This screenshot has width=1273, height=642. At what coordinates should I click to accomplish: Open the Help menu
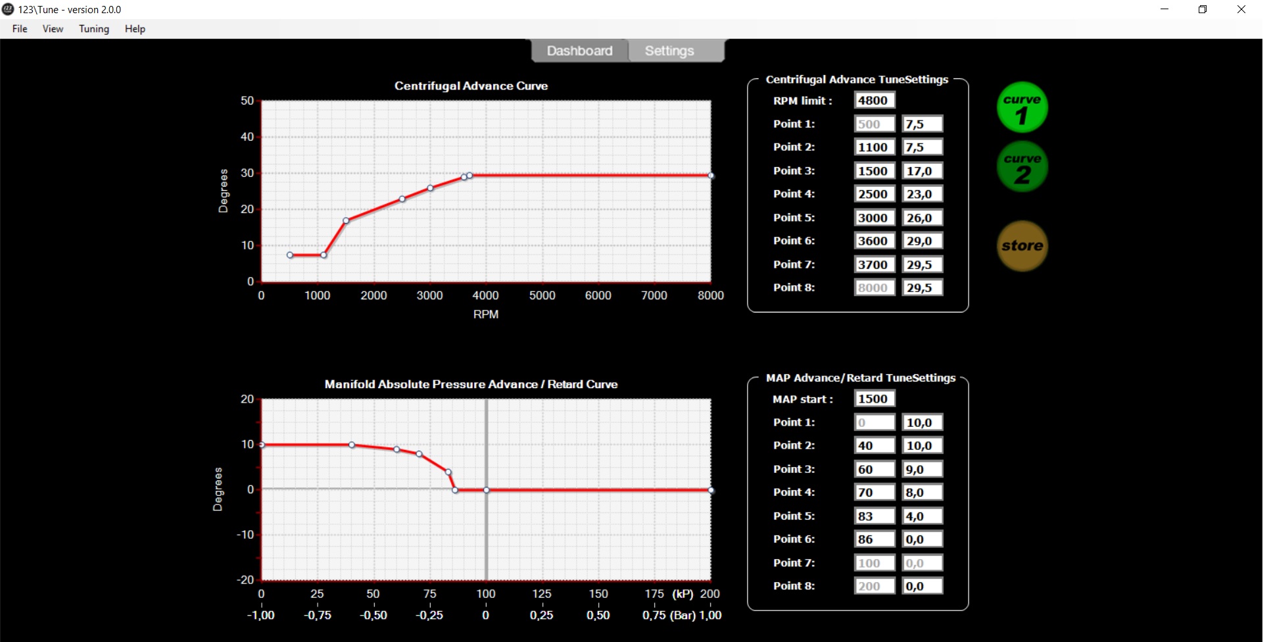(135, 29)
